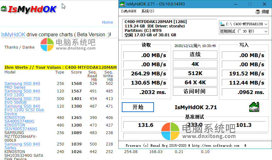Click the SAMSUNG MZ7TD256HAFV-000L9 model text
The width and height of the screenshot is (272, 160).
coord(21,136)
